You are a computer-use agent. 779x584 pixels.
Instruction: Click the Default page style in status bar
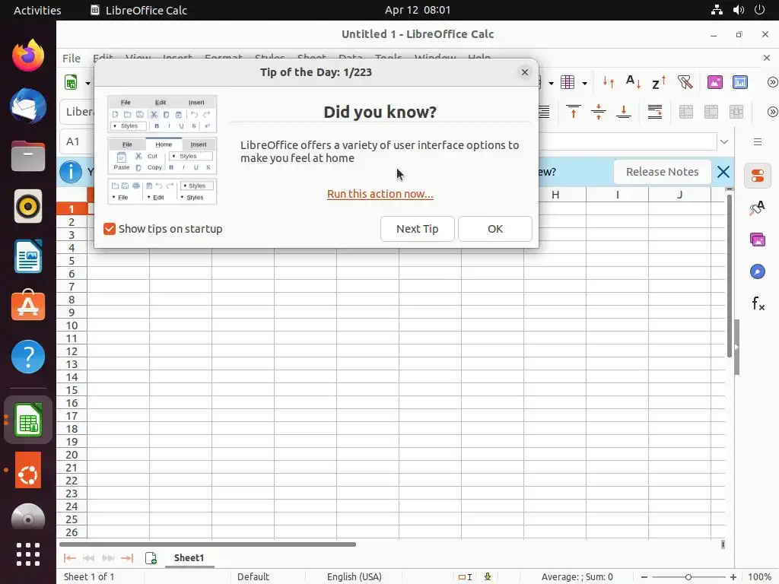pos(253,577)
